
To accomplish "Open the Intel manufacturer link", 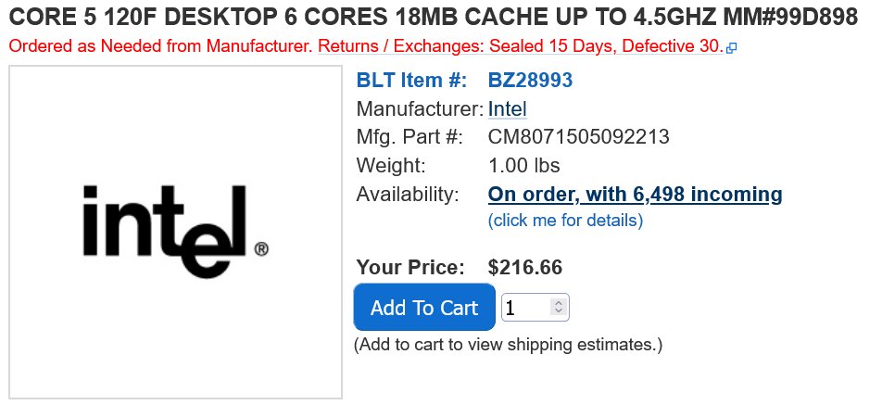I will 507,108.
